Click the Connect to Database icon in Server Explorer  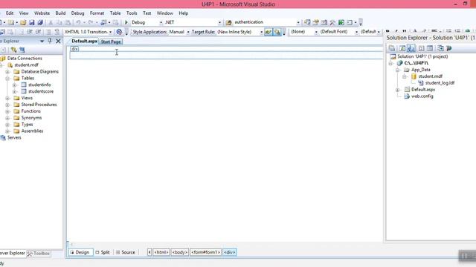tap(13, 50)
